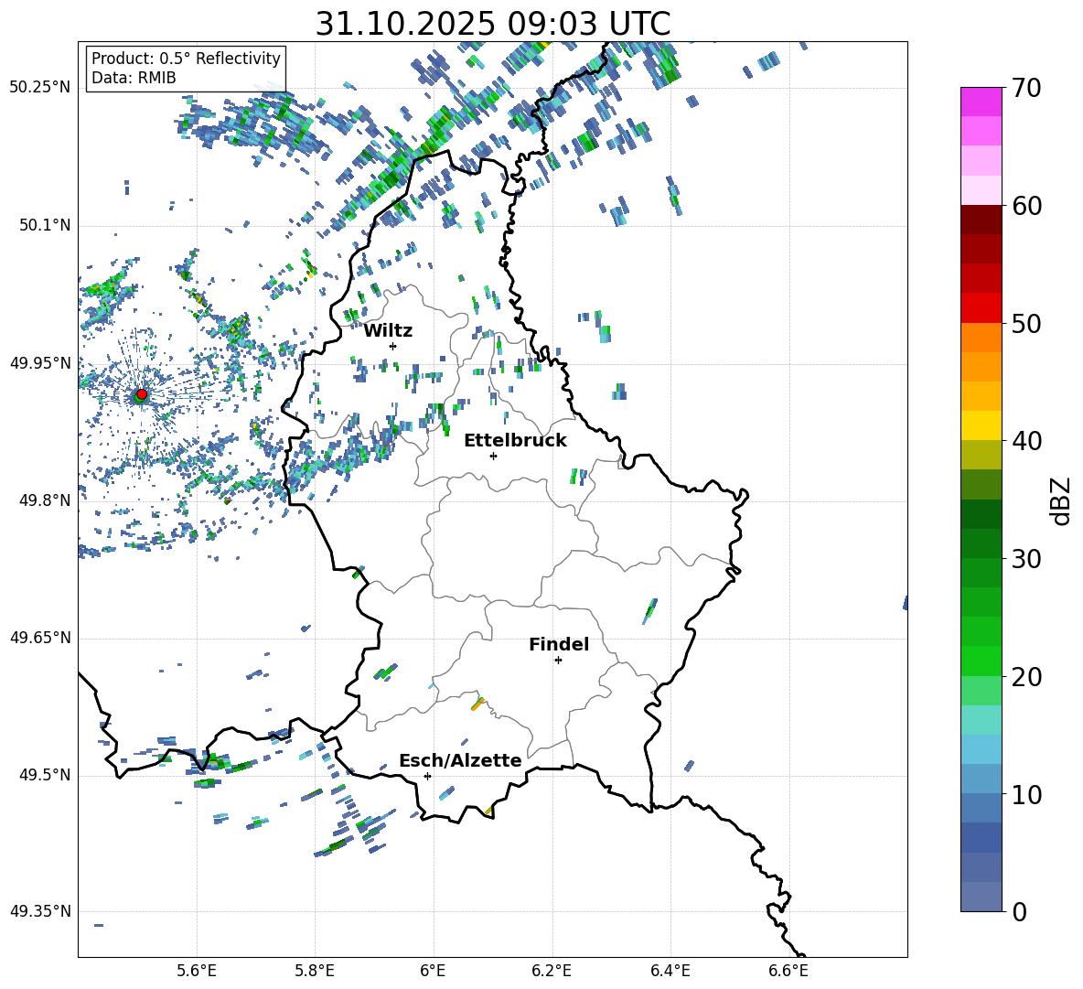Screen dimensions: 1083x989
Task: Click the 5.8°E longitude label
Action: point(315,971)
